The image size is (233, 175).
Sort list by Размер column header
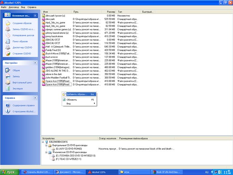click(x=111, y=12)
